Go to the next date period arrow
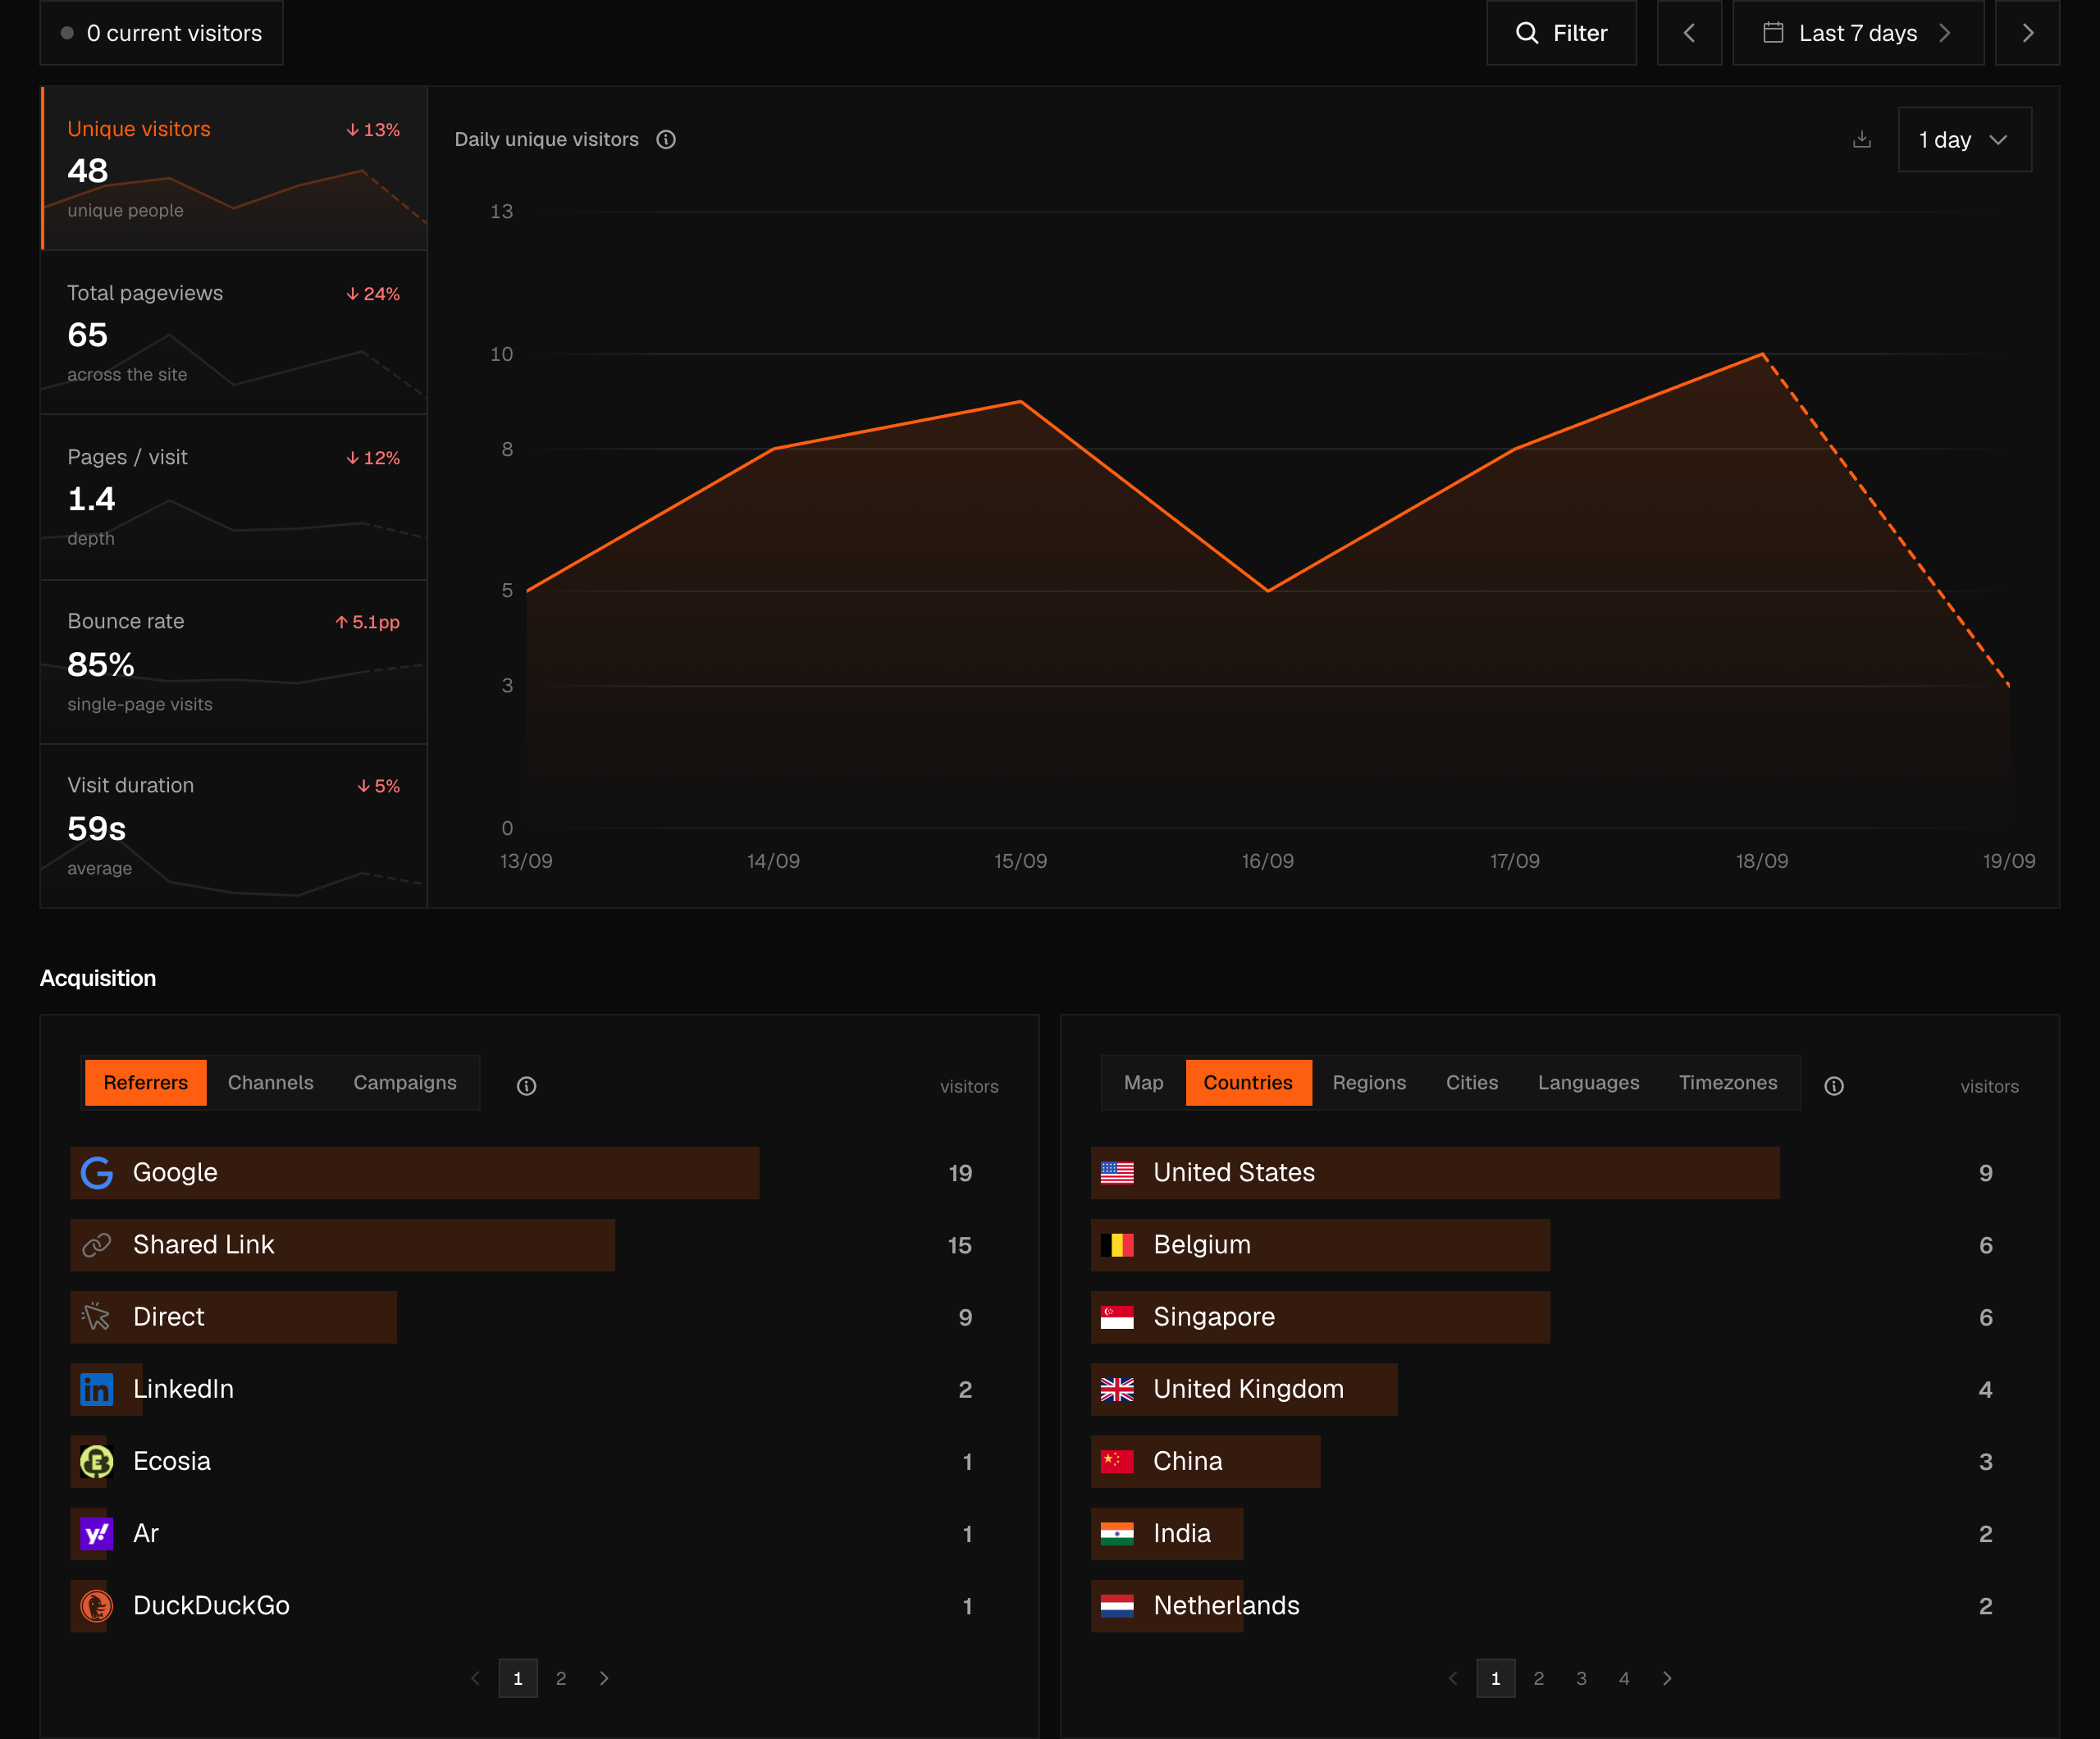This screenshot has width=2100, height=1739. pyautogui.click(x=2027, y=33)
